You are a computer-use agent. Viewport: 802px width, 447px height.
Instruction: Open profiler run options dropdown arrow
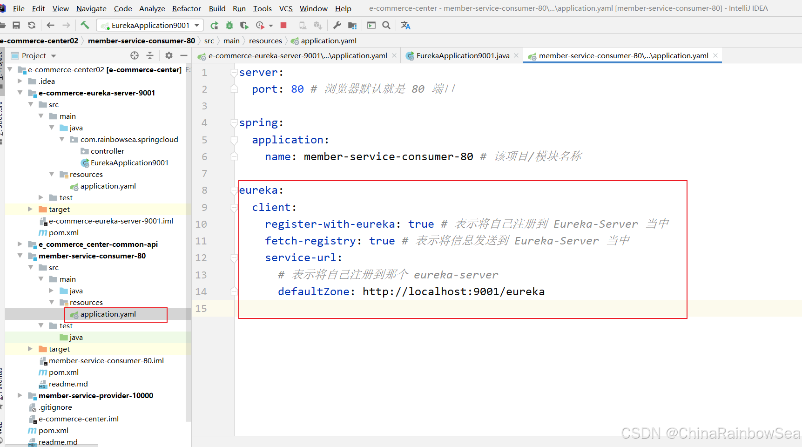click(x=270, y=26)
